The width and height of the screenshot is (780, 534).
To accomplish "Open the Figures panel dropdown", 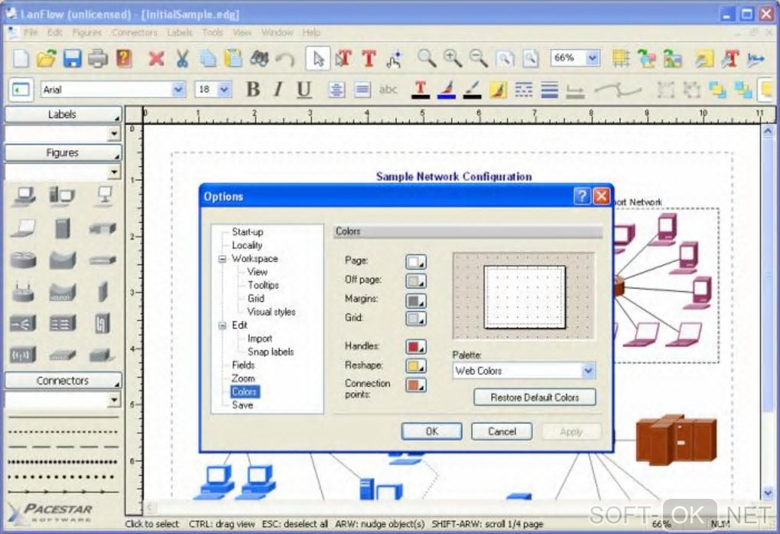I will (115, 172).
